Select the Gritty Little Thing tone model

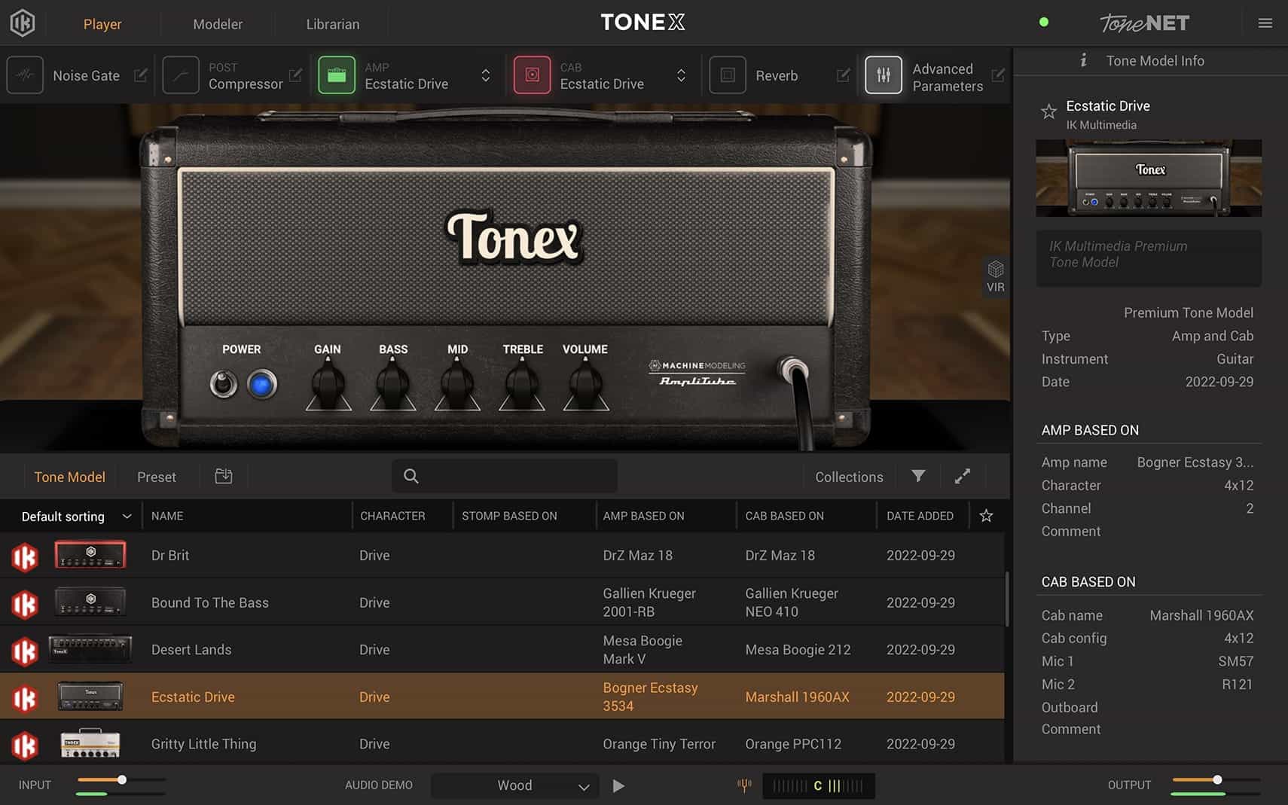(502, 743)
